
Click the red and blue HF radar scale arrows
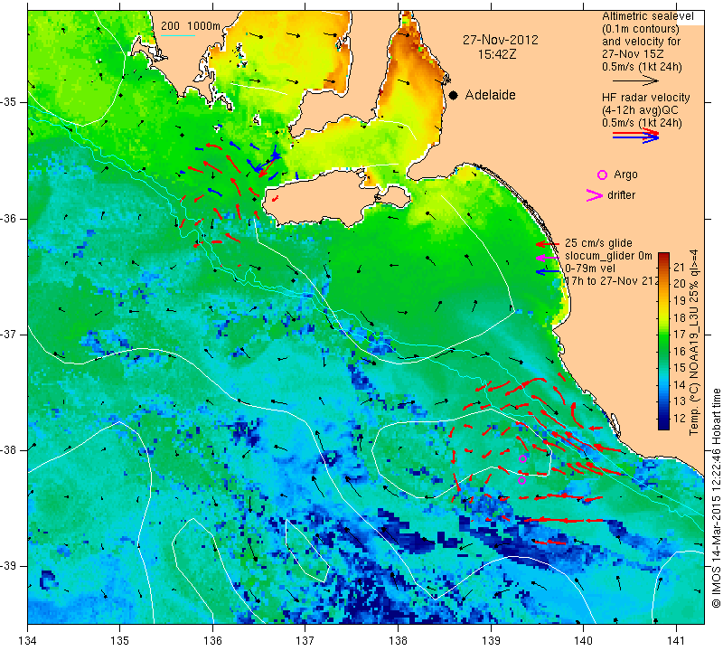[x=636, y=136]
